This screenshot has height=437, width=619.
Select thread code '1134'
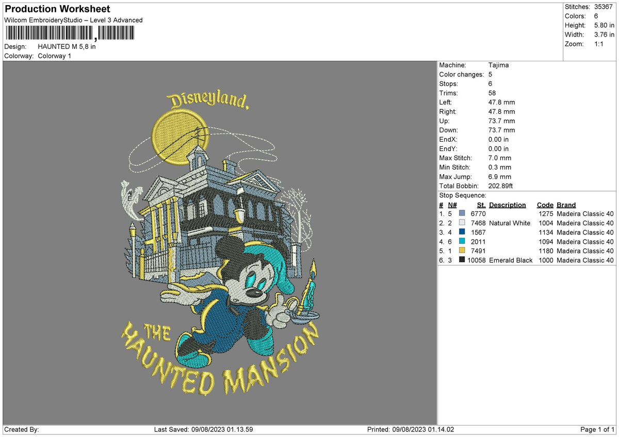pos(546,232)
